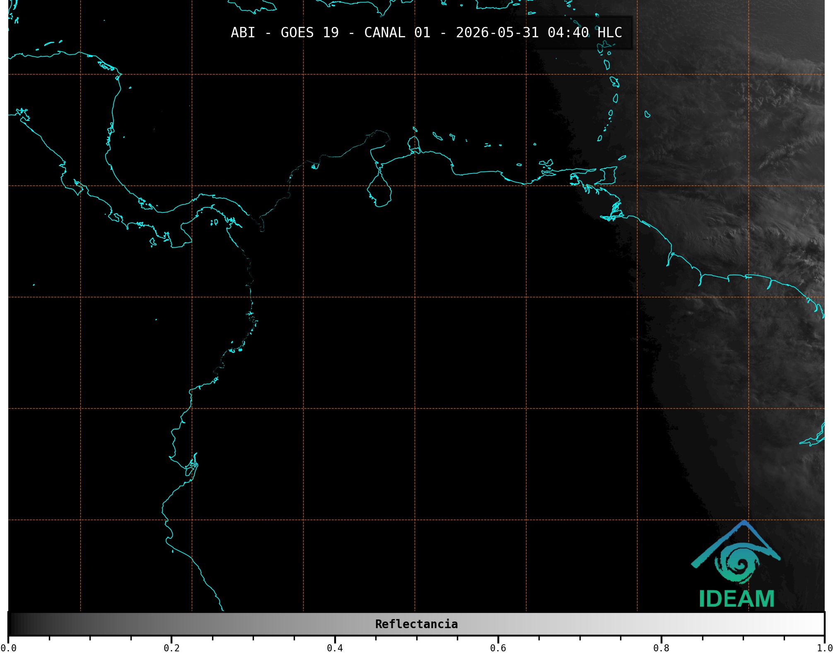The image size is (833, 653).
Task: Click the date 2026-05-31 in the title
Action: (497, 32)
